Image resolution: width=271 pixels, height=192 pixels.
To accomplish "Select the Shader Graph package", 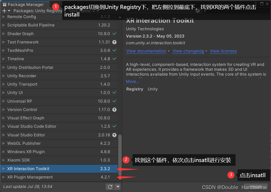I will coord(59,34).
